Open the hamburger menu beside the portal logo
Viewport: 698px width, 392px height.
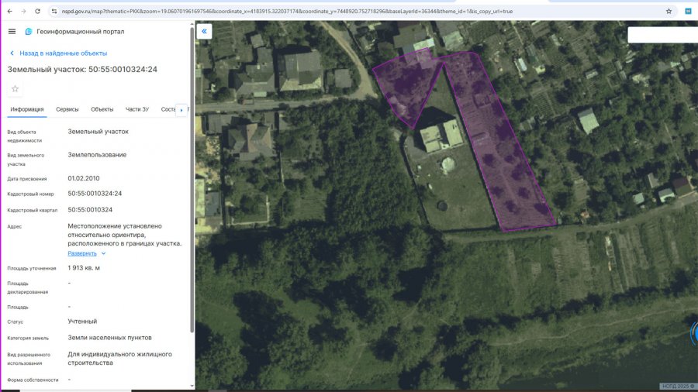click(x=12, y=31)
